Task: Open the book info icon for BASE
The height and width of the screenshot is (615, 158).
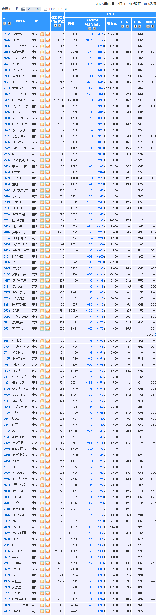Action: [x=42, y=611]
